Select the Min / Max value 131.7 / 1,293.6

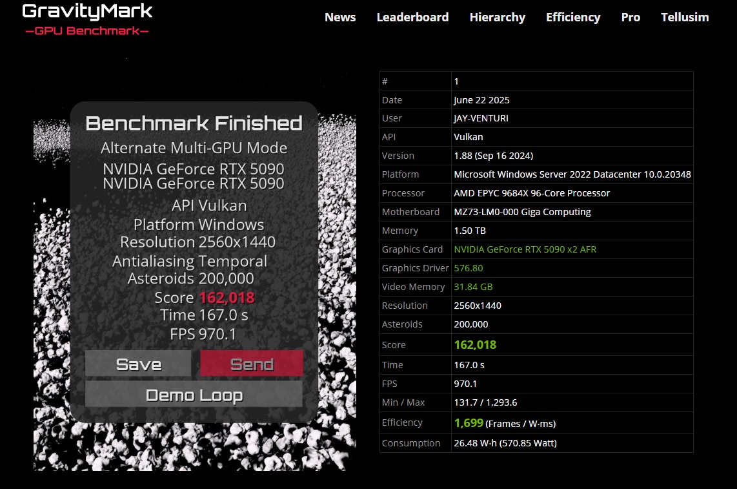[485, 403]
